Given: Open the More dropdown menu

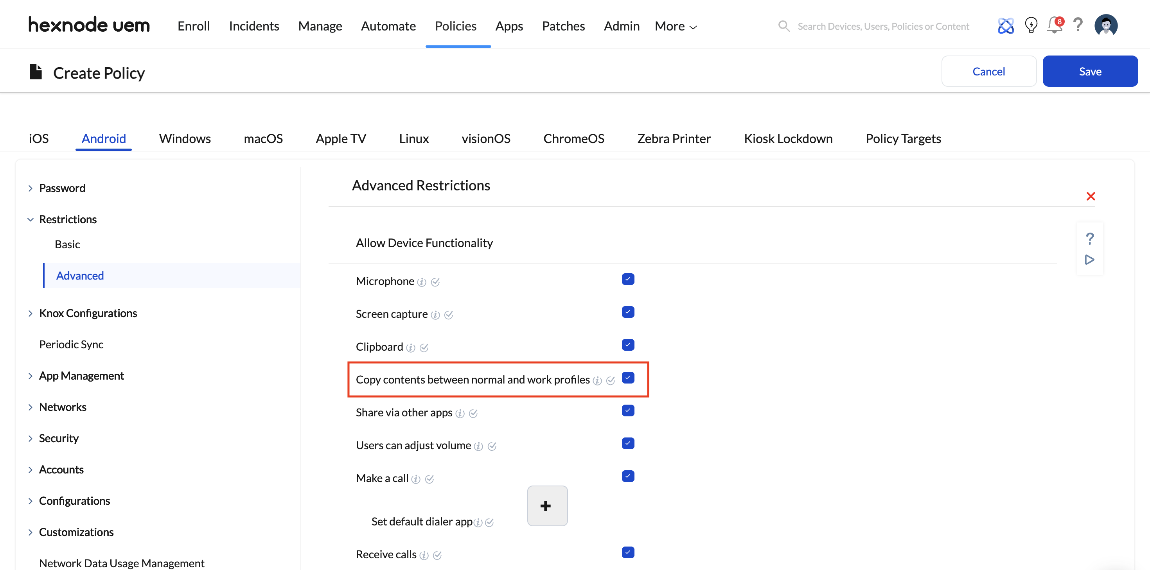Looking at the screenshot, I should [675, 26].
